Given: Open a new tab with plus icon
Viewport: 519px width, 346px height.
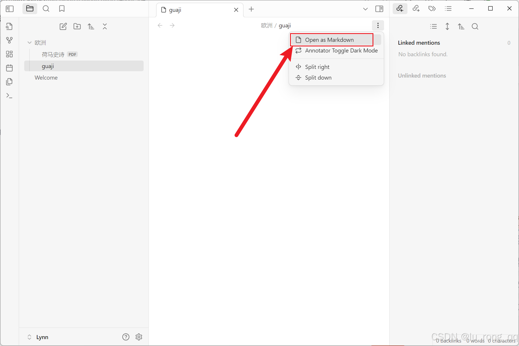Looking at the screenshot, I should [251, 9].
